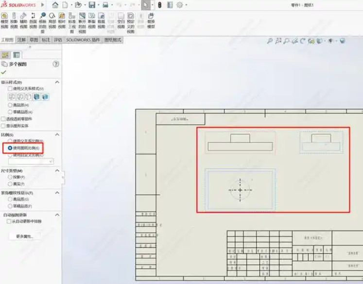Open the 3D drawing view icon
This screenshot has height=284, width=363.
point(311,41)
